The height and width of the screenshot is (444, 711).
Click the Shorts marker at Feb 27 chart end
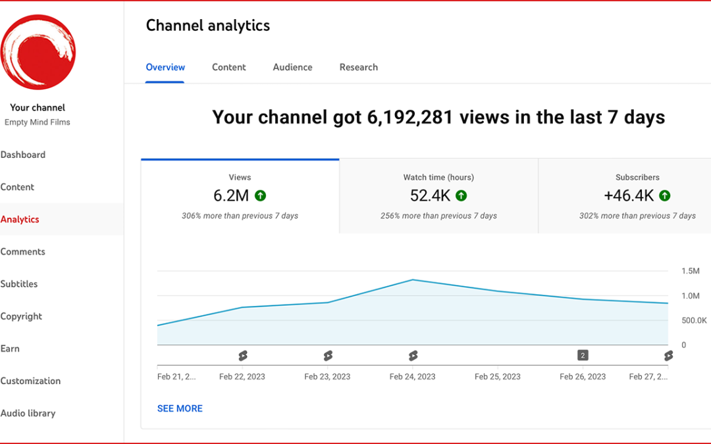coord(668,356)
